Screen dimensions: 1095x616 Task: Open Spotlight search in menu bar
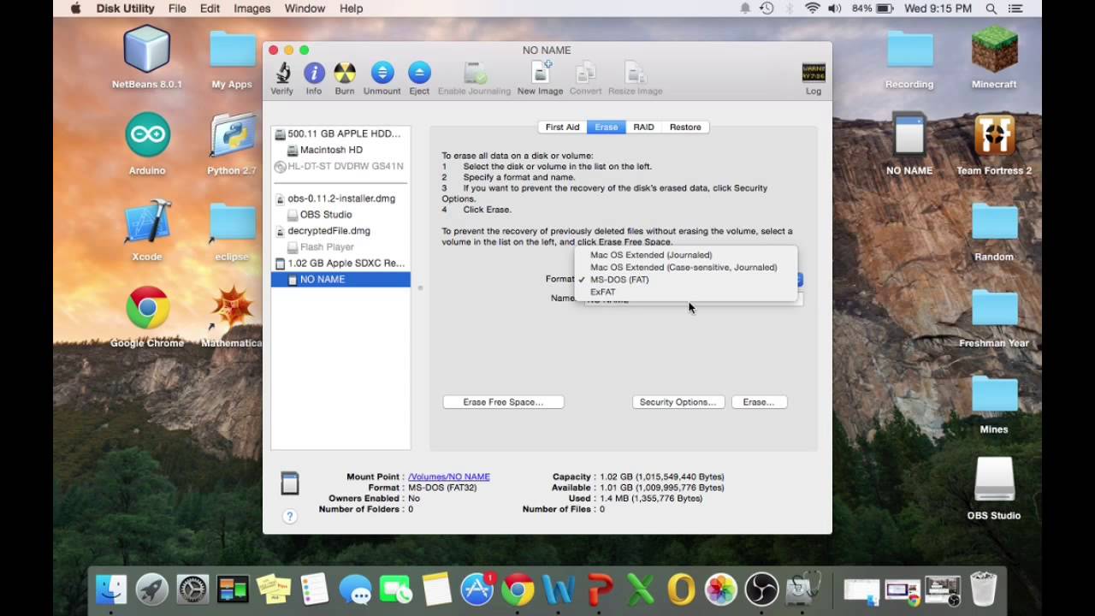coord(991,9)
